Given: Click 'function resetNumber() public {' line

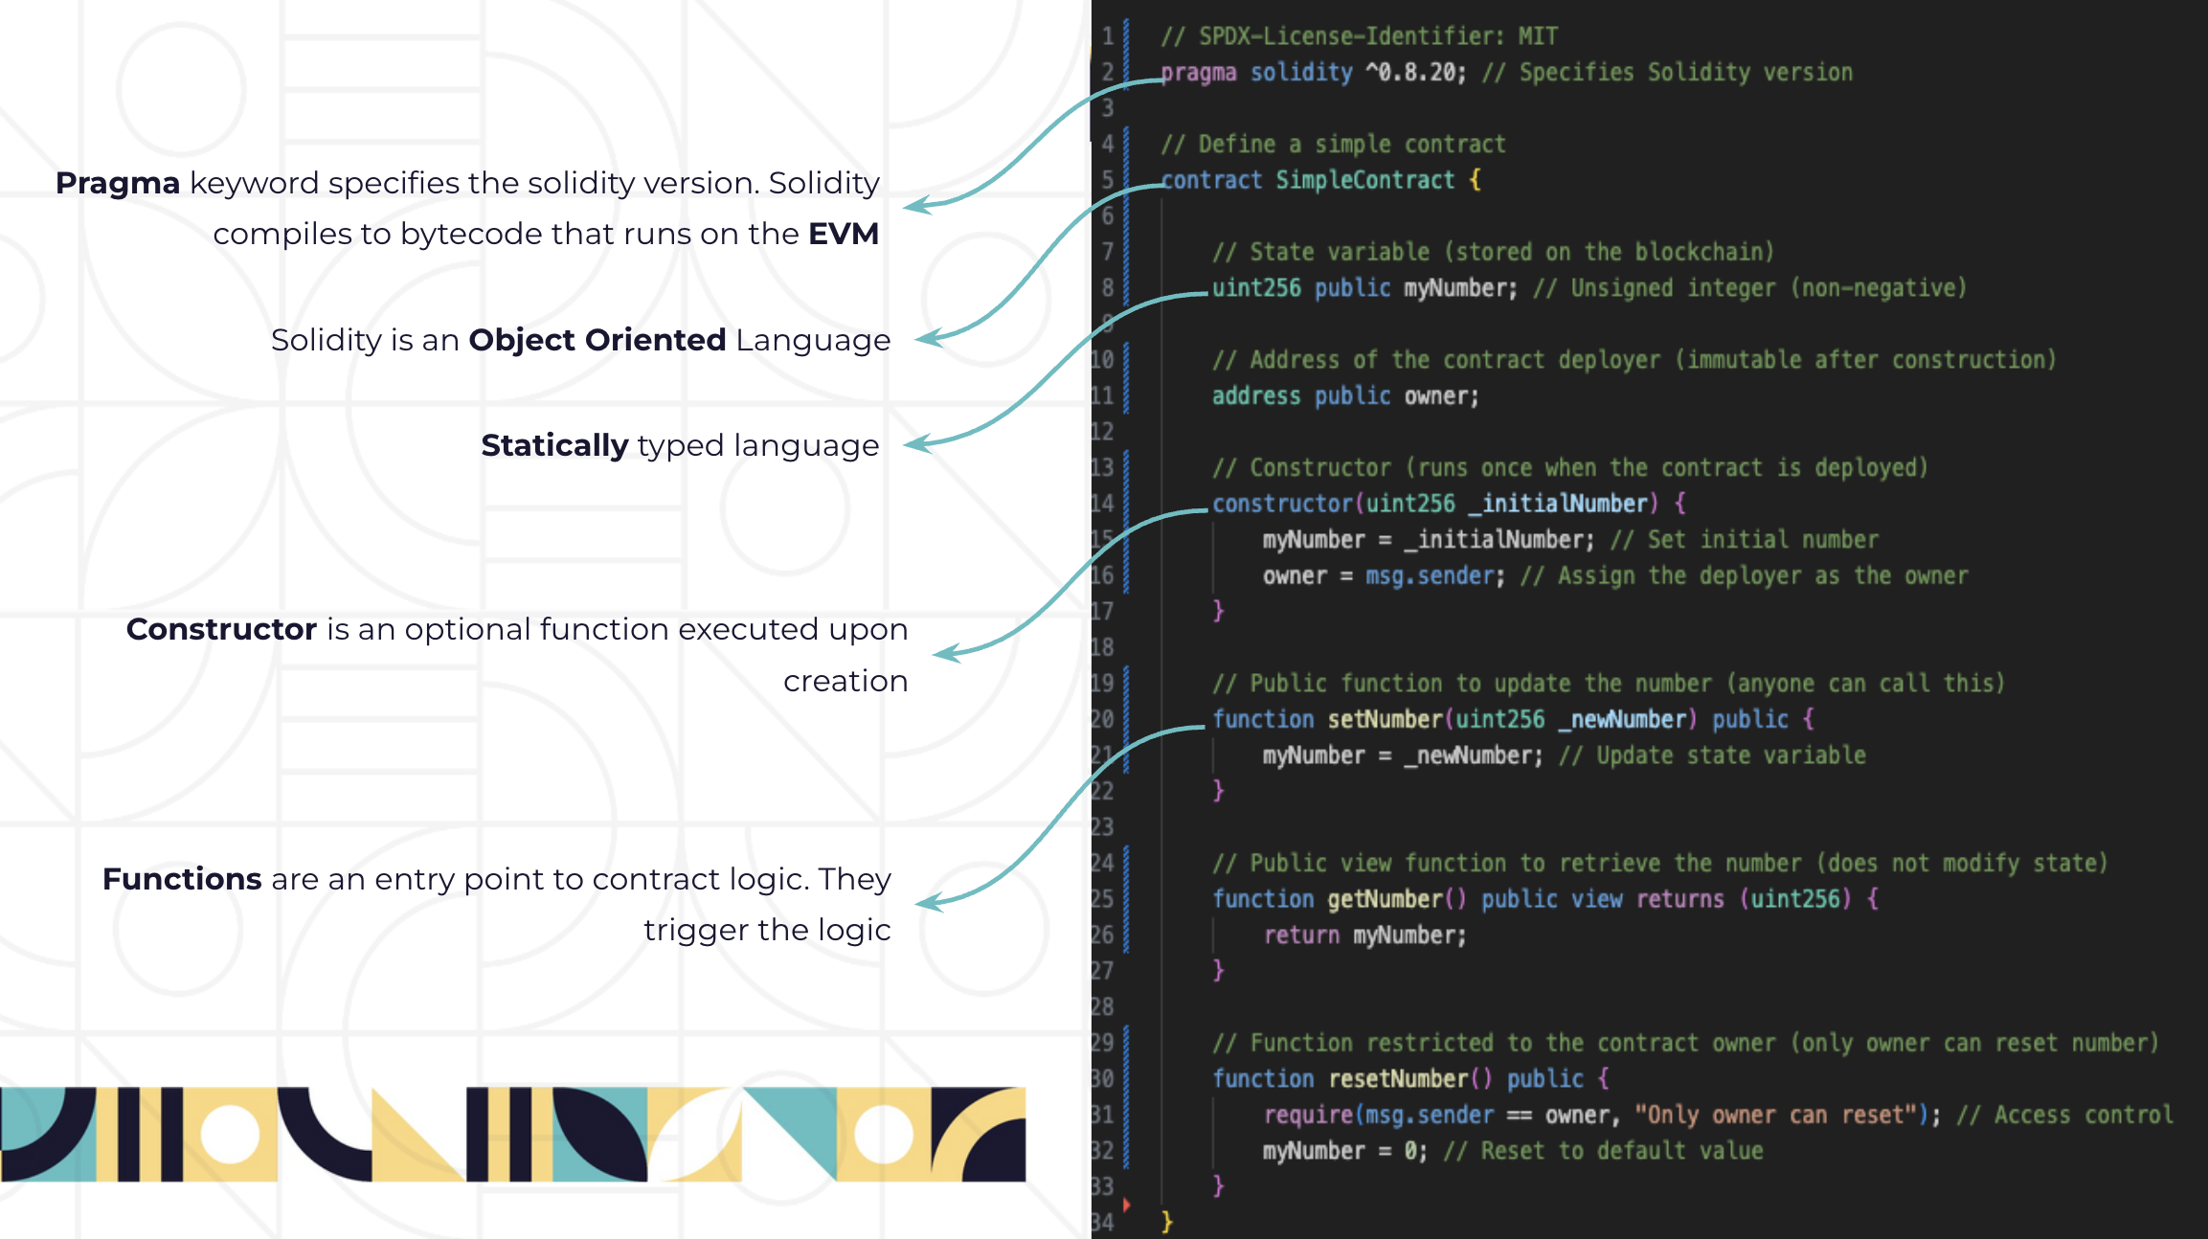Looking at the screenshot, I should pyautogui.click(x=1409, y=1079).
